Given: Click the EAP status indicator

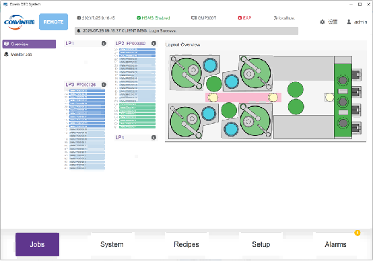Looking at the screenshot, I should pos(244,18).
